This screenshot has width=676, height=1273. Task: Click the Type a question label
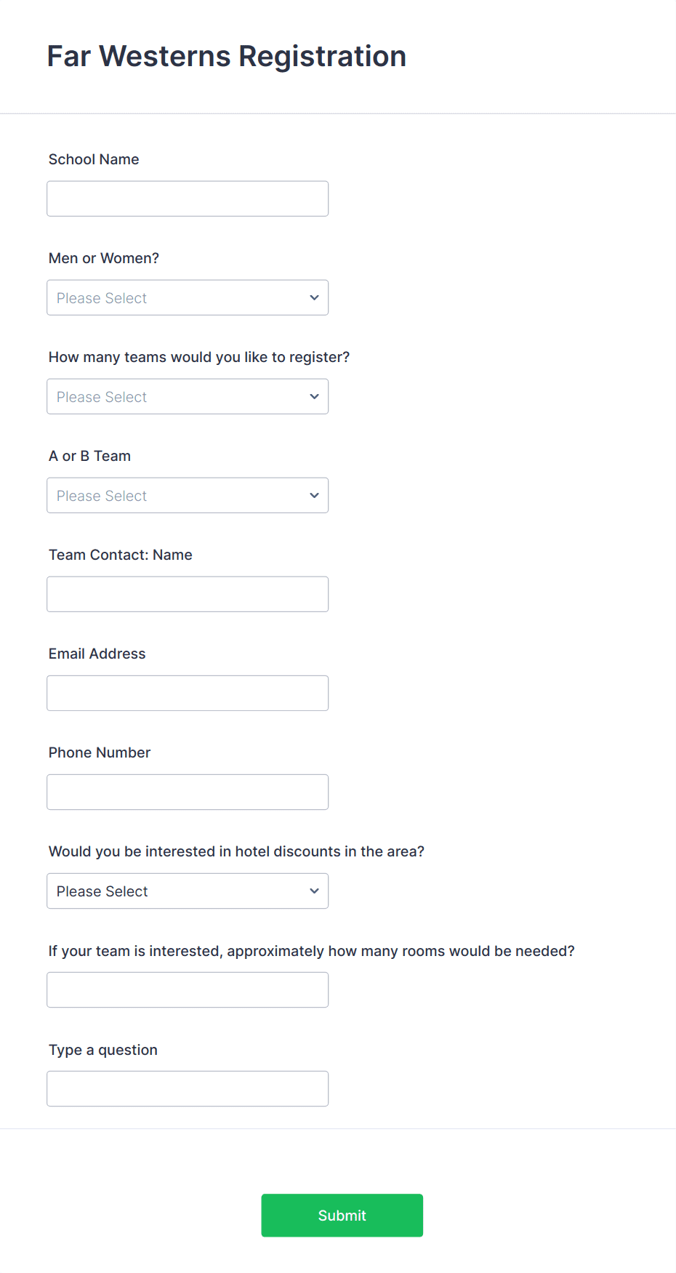(103, 1050)
